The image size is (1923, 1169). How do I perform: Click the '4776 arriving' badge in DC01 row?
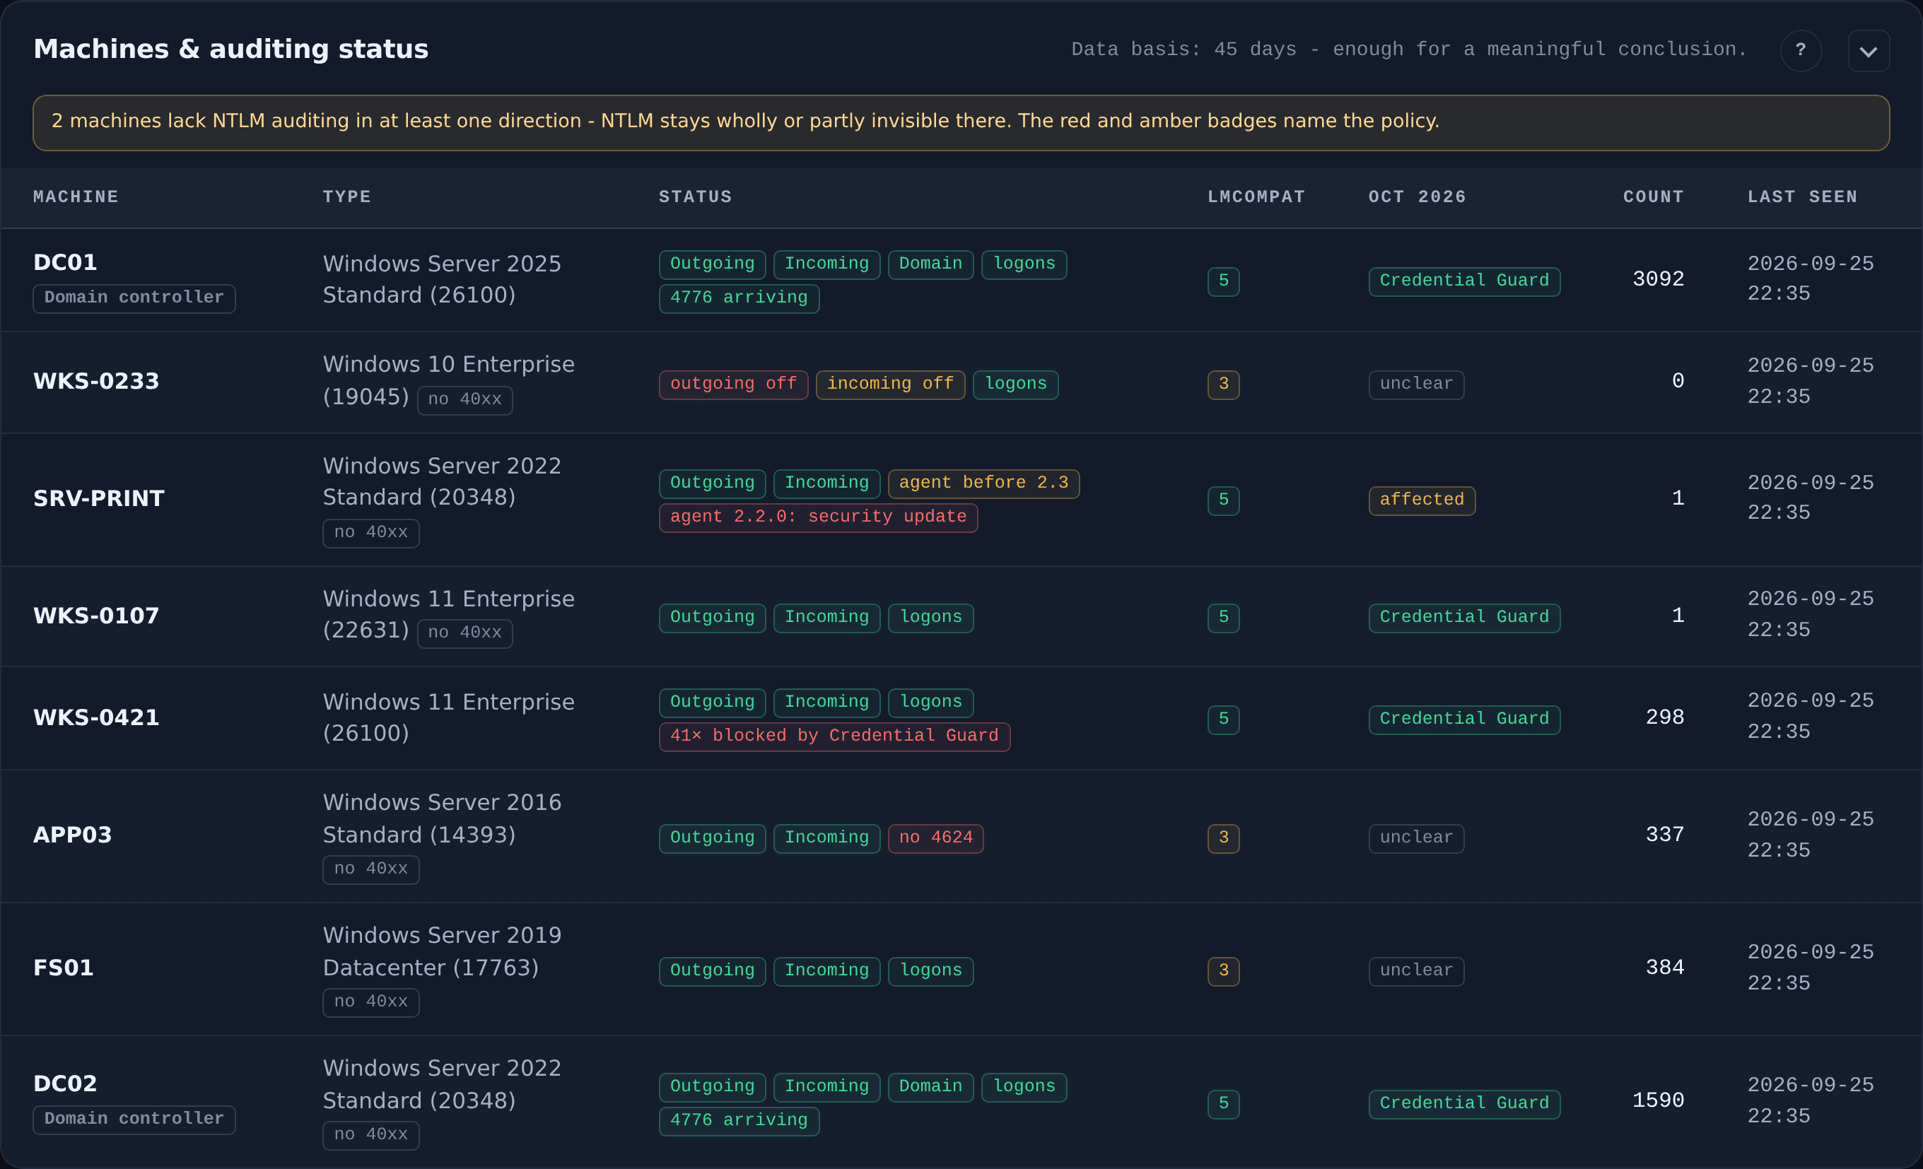point(738,298)
